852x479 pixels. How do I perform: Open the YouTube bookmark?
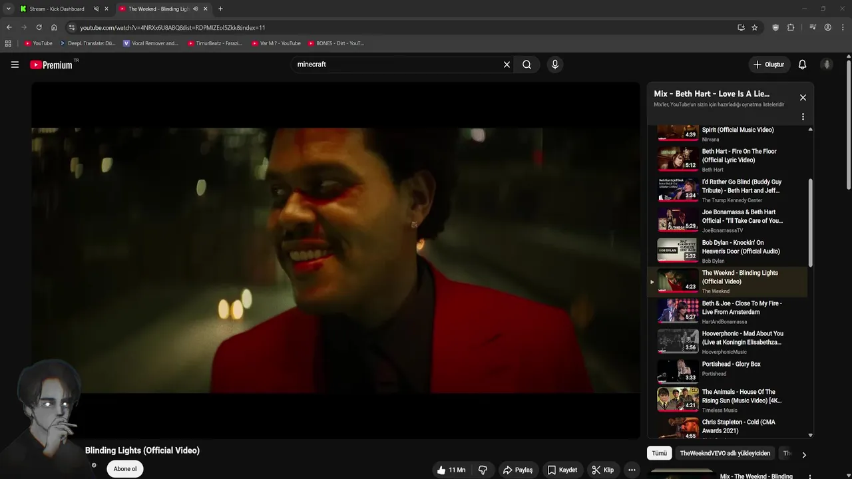[x=39, y=43]
